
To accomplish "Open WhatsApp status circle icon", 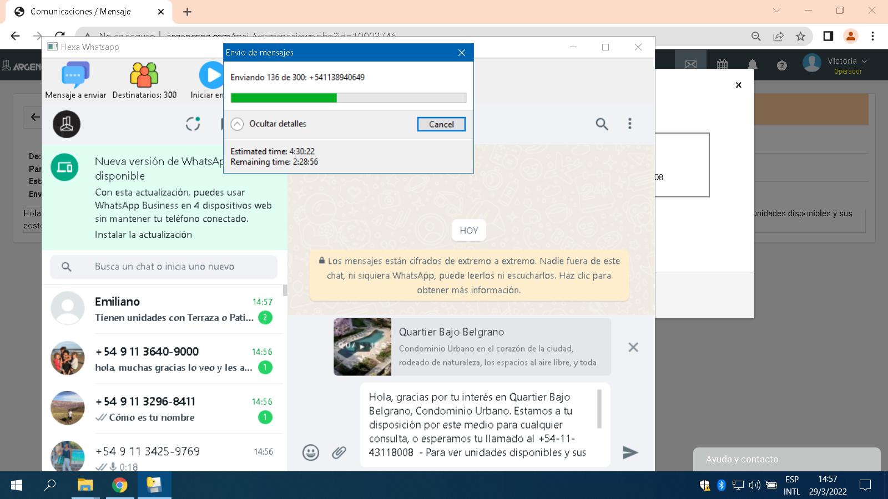I will tap(193, 124).
